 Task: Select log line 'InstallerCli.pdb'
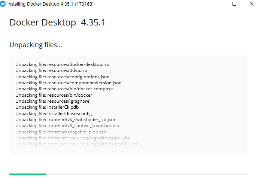(x=47, y=107)
